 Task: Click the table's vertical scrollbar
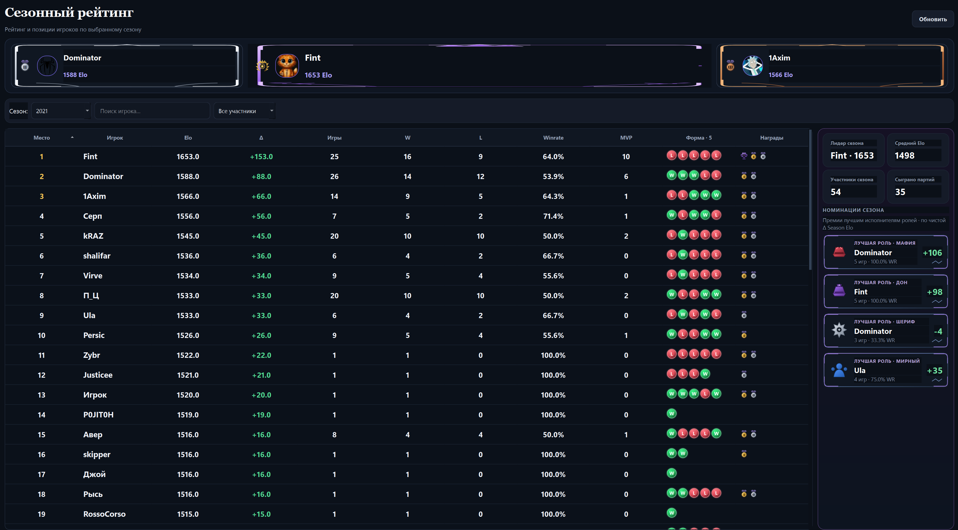click(810, 199)
